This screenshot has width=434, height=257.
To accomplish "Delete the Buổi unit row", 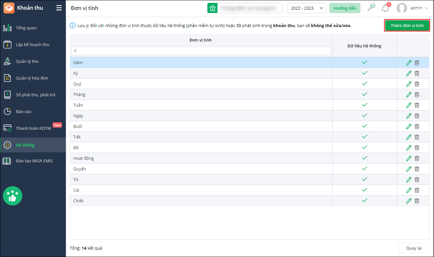I will pyautogui.click(x=417, y=127).
